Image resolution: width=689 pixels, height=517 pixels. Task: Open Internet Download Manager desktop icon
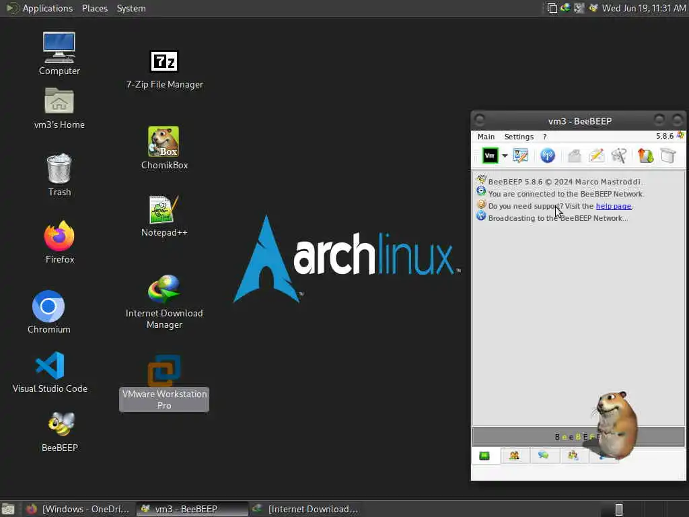pos(164,302)
